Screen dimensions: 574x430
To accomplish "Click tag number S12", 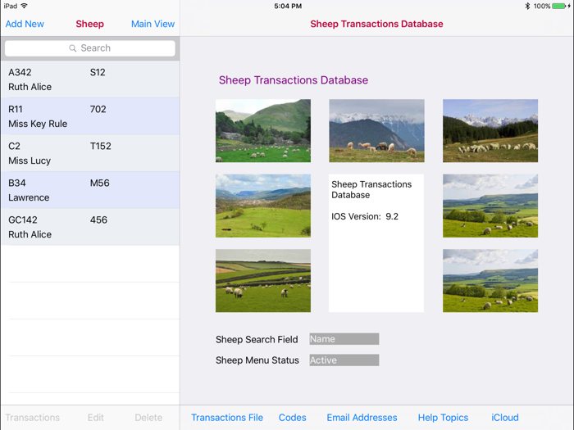I will coord(98,72).
